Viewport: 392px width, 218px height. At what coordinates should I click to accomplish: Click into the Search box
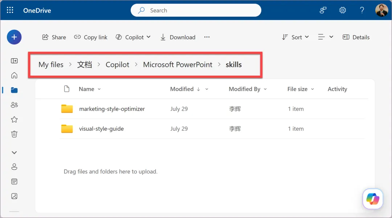point(196,10)
